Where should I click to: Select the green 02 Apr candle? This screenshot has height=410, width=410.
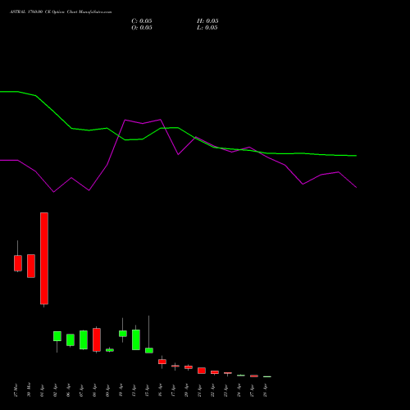(57, 336)
